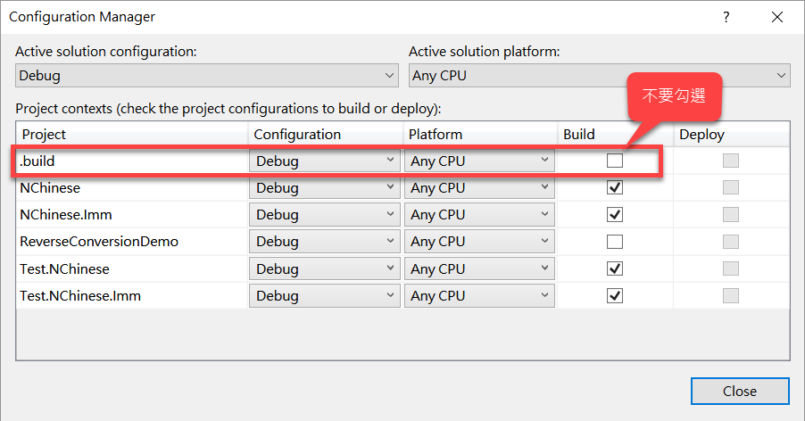The height and width of the screenshot is (421, 805).
Task: Open Active solution configuration dropdown
Action: click(x=207, y=76)
